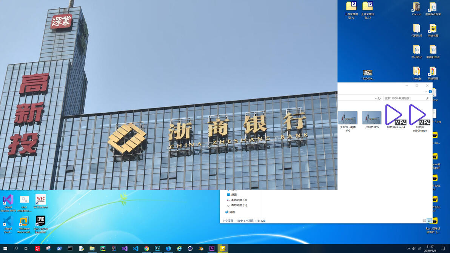This screenshot has height=253, width=450.
Task: Select 网络 in Explorer navigation pane
Action: click(230, 212)
